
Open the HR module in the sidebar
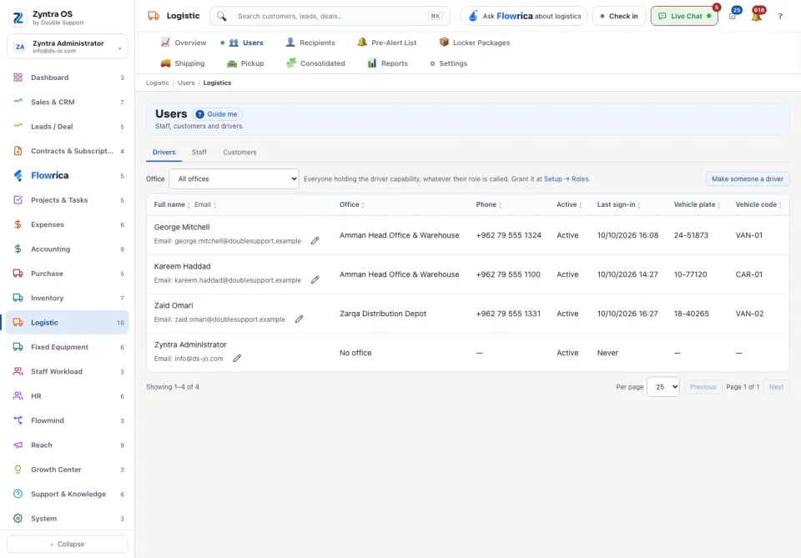pyautogui.click(x=68, y=396)
